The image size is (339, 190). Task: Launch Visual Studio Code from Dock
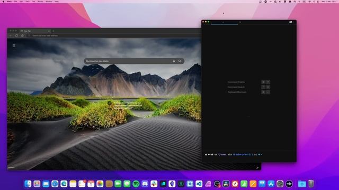click(199, 184)
